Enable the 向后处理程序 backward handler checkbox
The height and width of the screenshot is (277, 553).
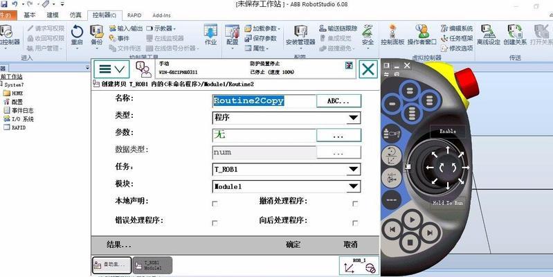(x=355, y=223)
